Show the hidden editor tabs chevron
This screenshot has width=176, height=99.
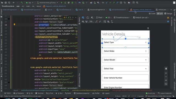click(171, 10)
